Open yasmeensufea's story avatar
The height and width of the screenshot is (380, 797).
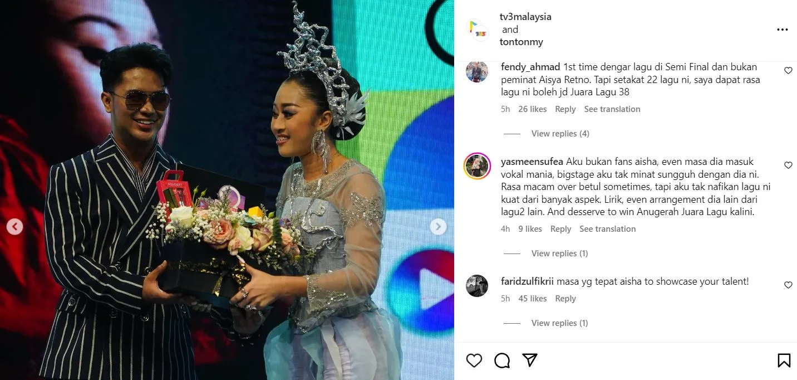click(x=477, y=165)
